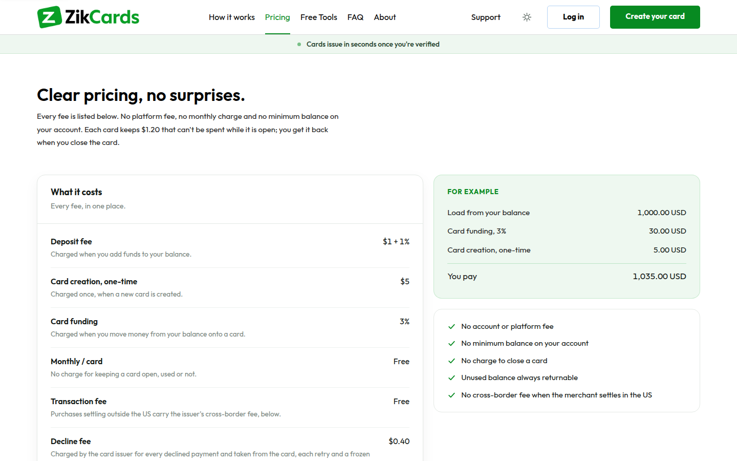Click the "Decline fee" row label
The image size is (737, 461).
pos(71,442)
